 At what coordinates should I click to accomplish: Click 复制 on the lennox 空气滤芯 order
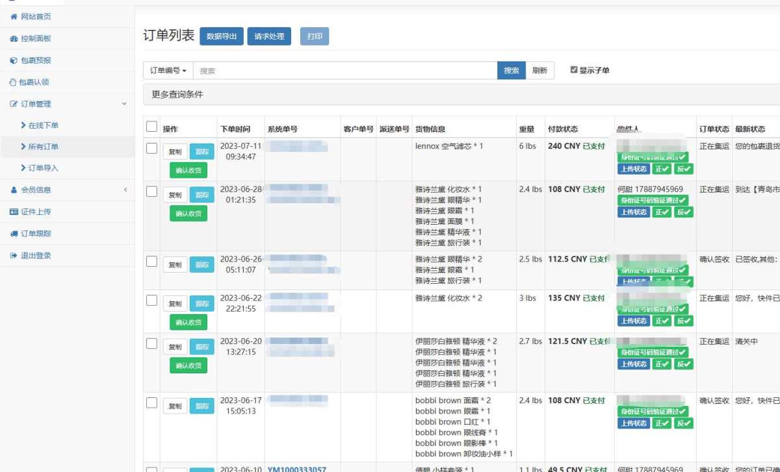[x=175, y=152]
